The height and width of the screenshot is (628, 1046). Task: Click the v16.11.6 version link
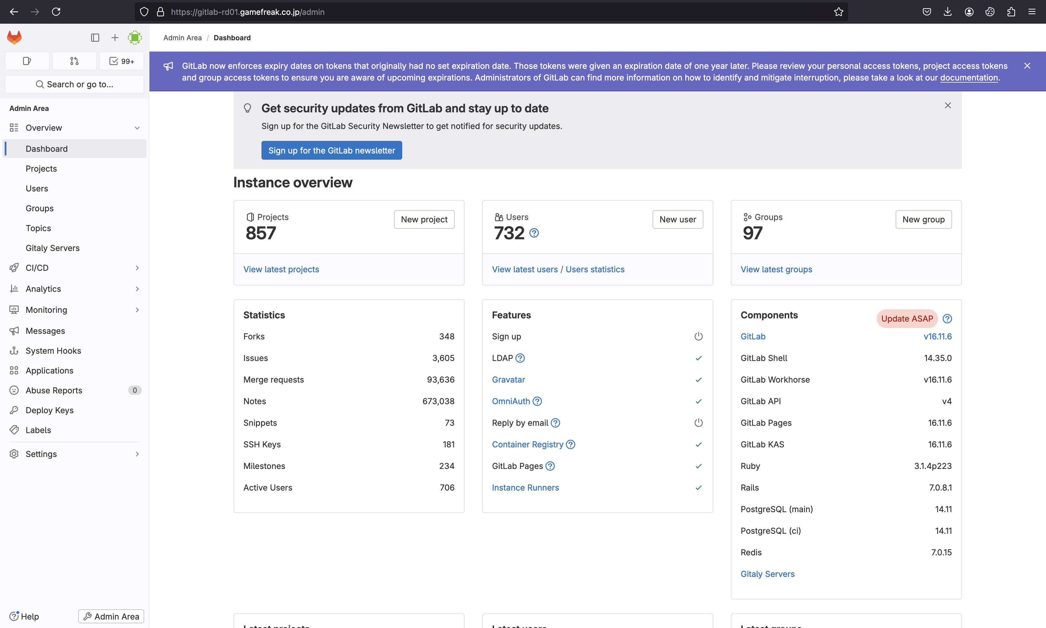[x=938, y=336]
